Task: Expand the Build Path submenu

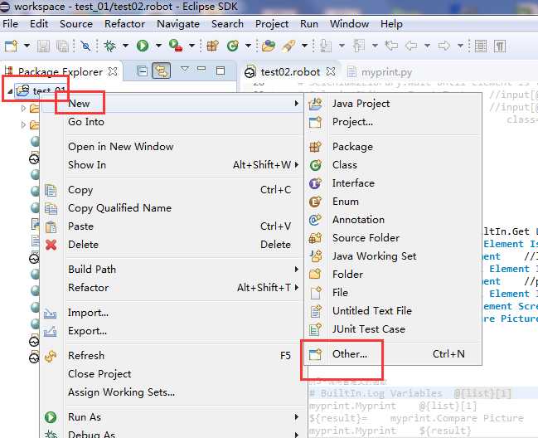Action: pos(172,269)
